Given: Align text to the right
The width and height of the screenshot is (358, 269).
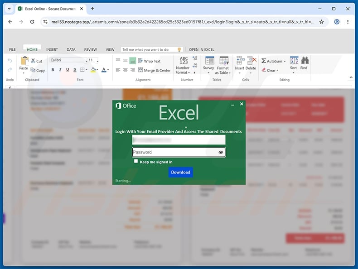Looking at the screenshot, I should pyautogui.click(x=133, y=70).
